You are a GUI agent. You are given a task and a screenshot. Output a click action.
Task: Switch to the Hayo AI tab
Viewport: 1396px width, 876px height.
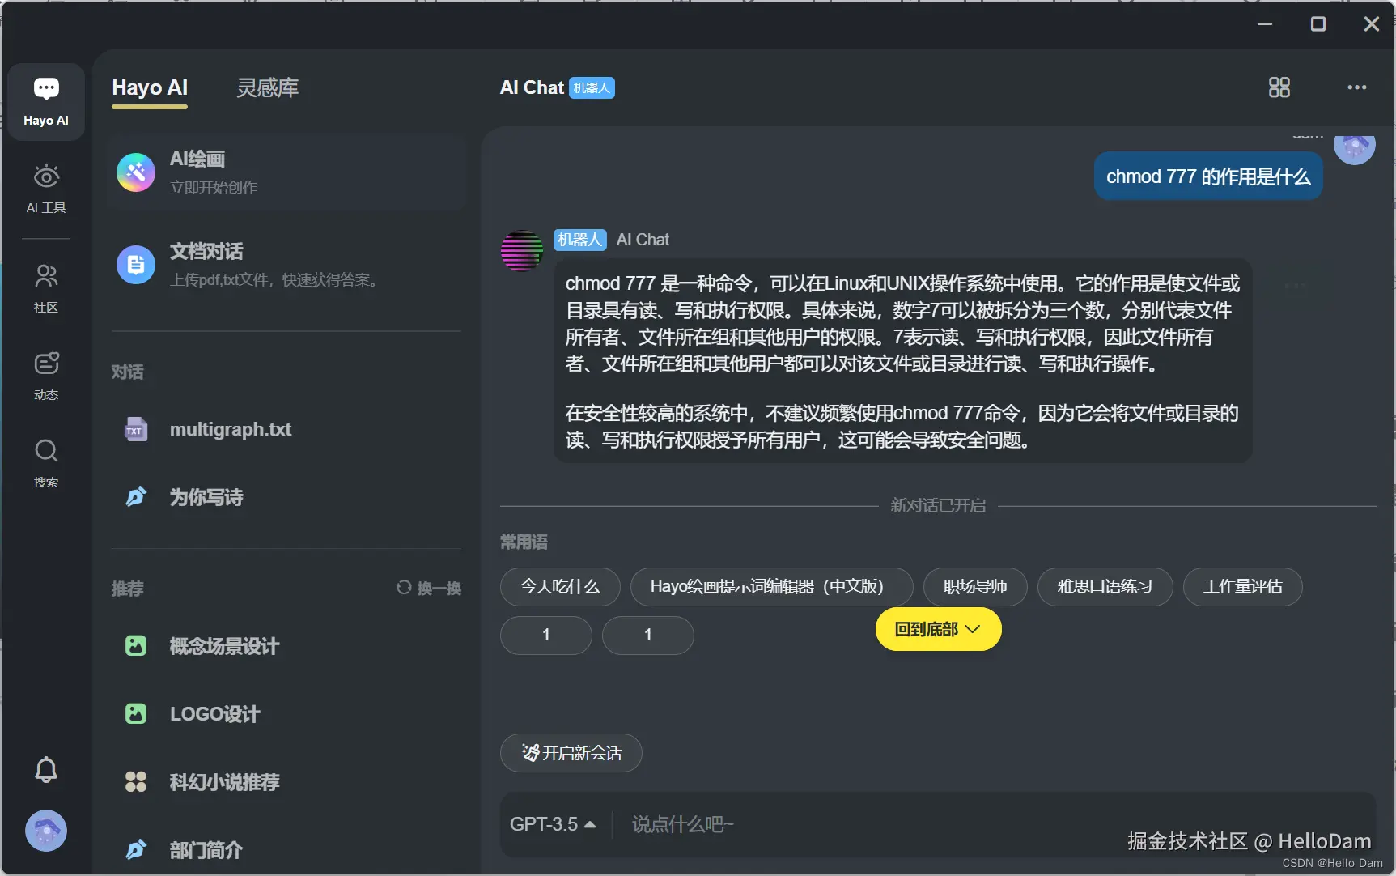pos(150,87)
